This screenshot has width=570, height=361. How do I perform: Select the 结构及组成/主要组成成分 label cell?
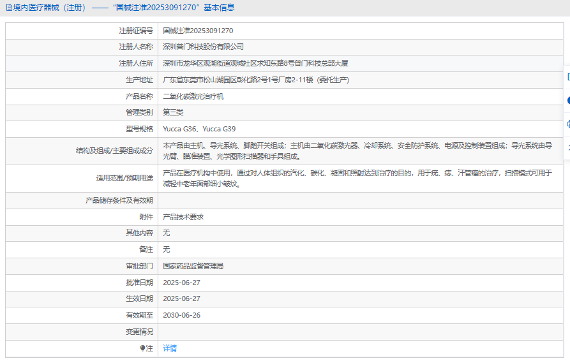[82, 151]
